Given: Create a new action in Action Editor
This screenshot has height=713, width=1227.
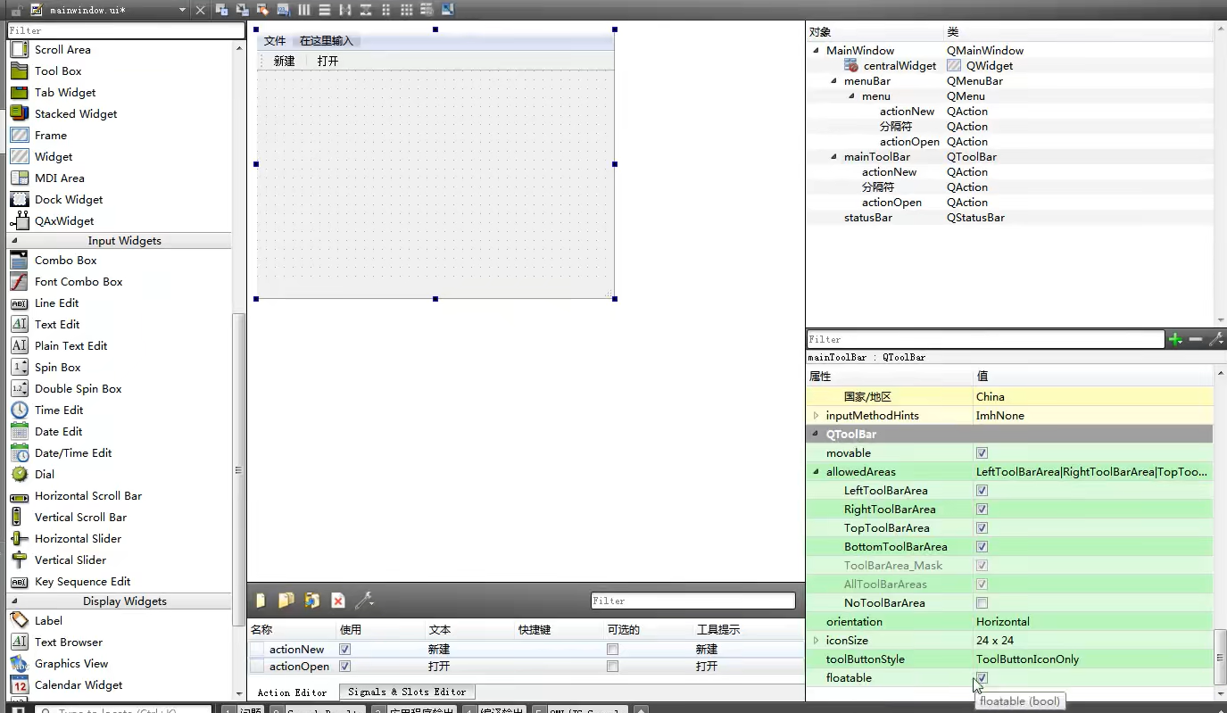Looking at the screenshot, I should point(261,601).
